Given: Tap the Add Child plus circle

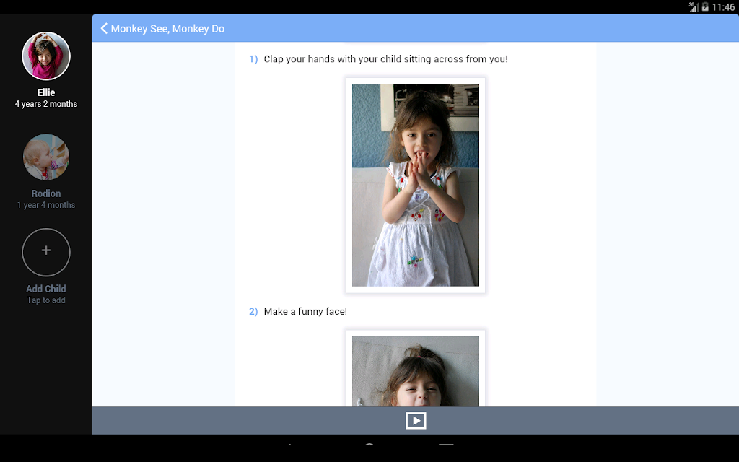Looking at the screenshot, I should [46, 252].
